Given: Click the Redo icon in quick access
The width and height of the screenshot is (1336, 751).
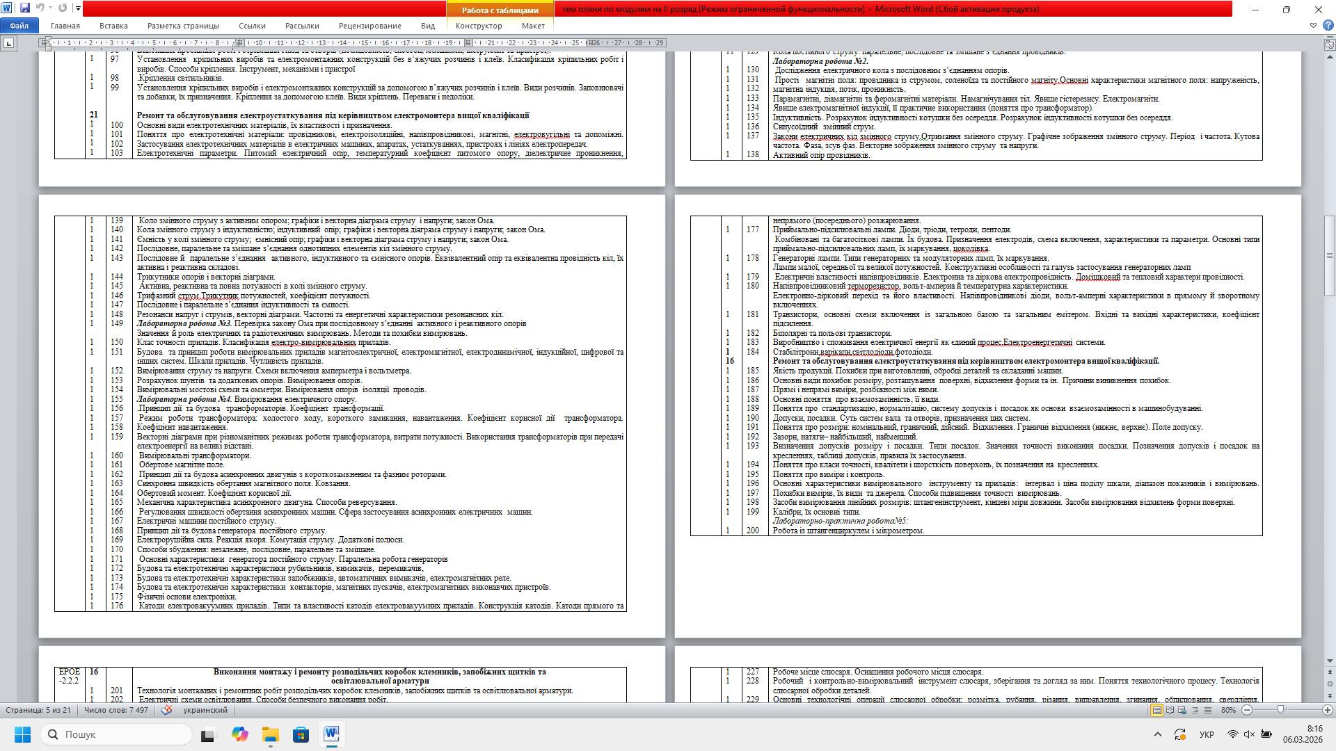Looking at the screenshot, I should click(x=63, y=8).
